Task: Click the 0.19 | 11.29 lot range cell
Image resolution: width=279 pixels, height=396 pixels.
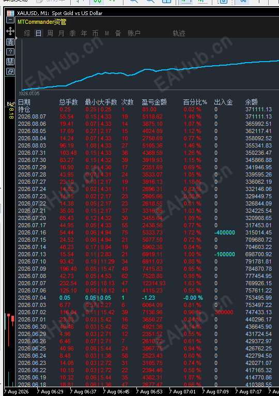Action: [100, 261]
